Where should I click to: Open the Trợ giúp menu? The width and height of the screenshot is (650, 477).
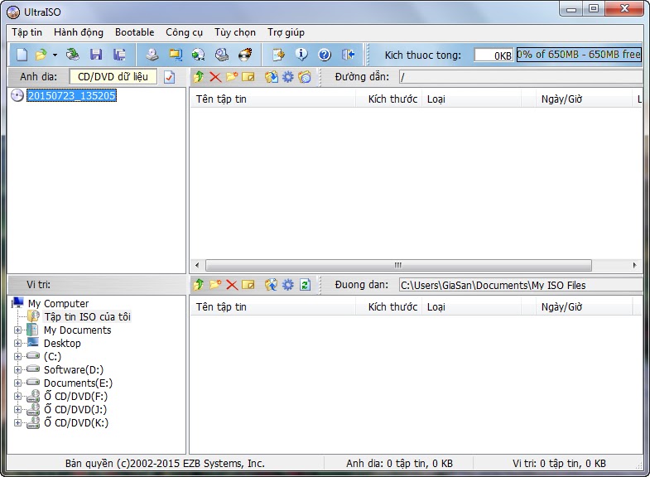click(x=286, y=32)
